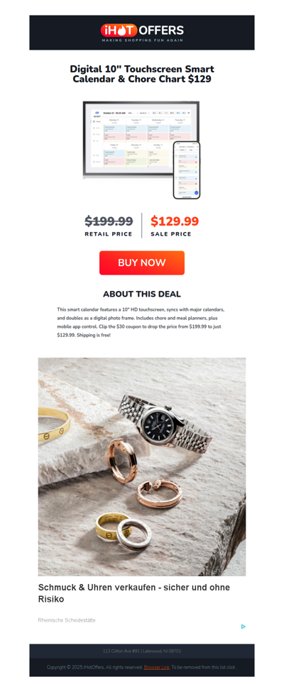Click the $129.99 sale price

(175, 221)
